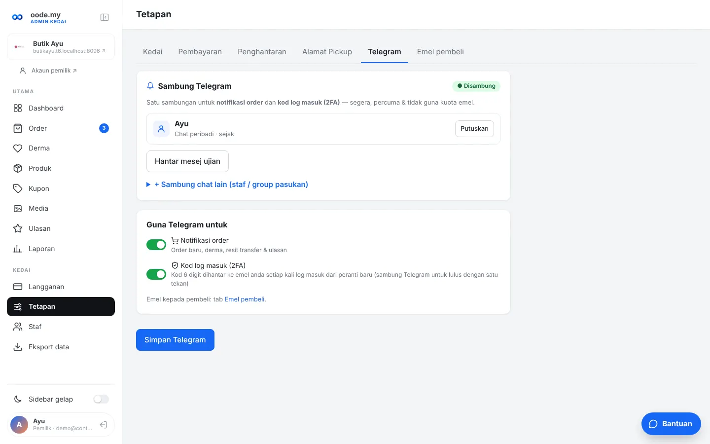This screenshot has width=710, height=444.
Task: Click the Order count badge 3
Action: (x=104, y=128)
